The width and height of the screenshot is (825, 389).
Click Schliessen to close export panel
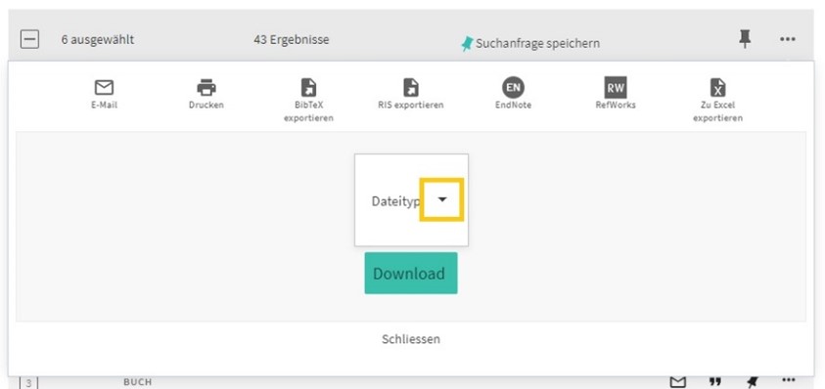click(x=411, y=339)
